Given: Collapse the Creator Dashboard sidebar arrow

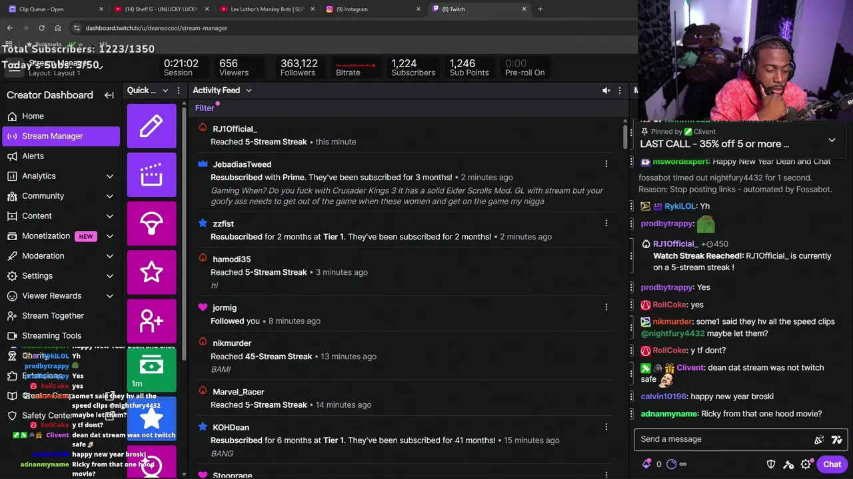Looking at the screenshot, I should point(109,95).
